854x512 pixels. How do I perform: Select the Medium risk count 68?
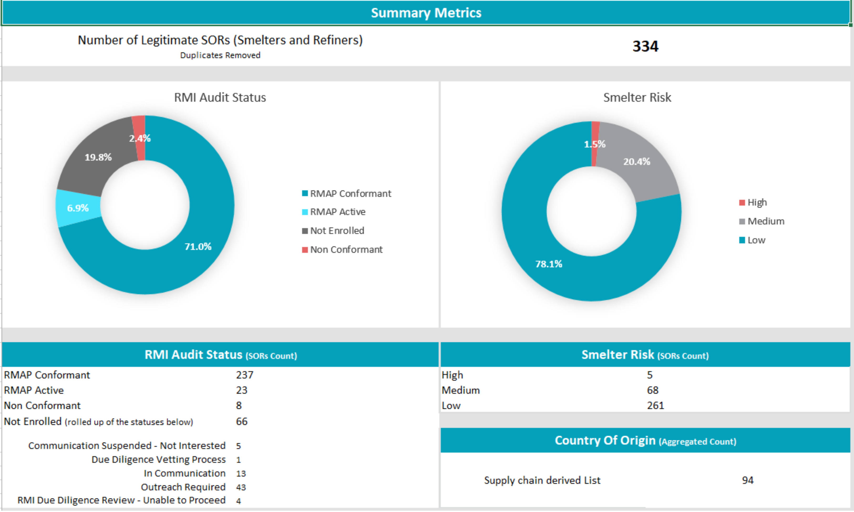(x=652, y=390)
